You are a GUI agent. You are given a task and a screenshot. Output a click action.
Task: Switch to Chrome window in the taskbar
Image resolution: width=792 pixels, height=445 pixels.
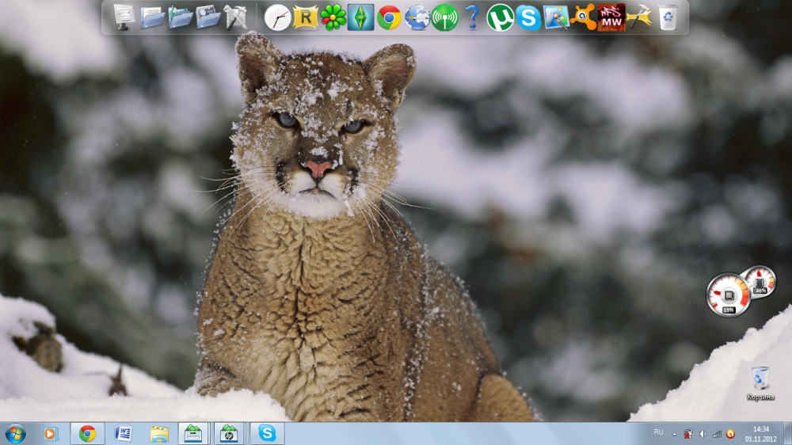tap(87, 433)
